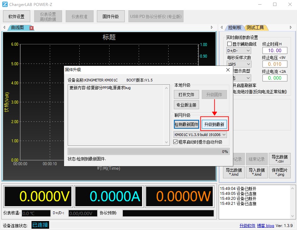Uncheck 程序启动时提示自动升级 in the dialog

pyautogui.click(x=175, y=141)
